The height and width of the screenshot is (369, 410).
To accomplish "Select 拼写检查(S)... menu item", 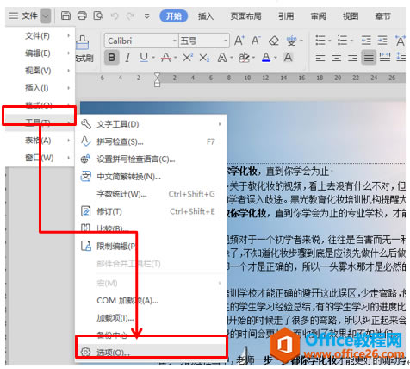I will [x=151, y=141].
